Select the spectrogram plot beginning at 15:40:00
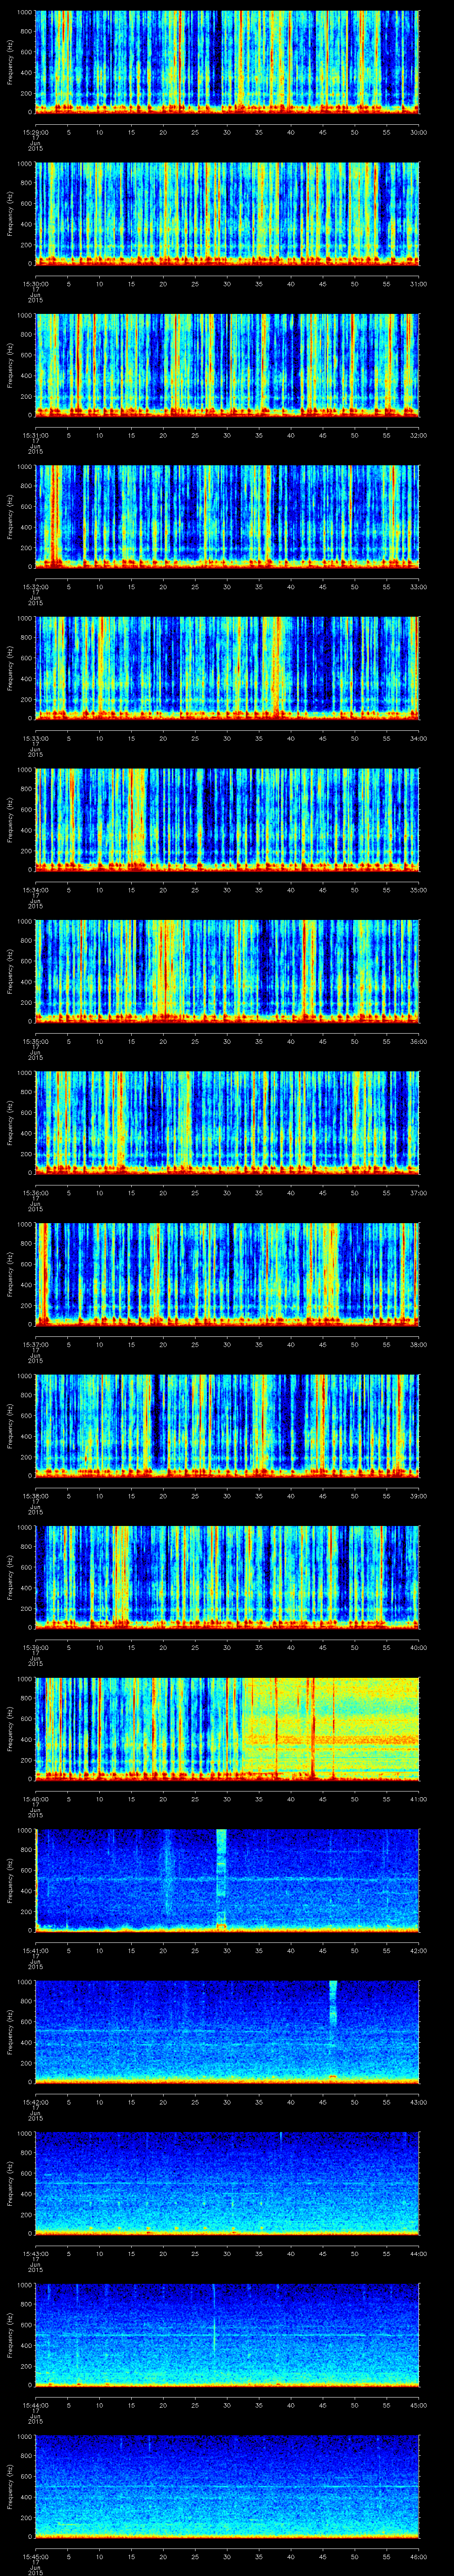The width and height of the screenshot is (454, 2576). (227, 1728)
